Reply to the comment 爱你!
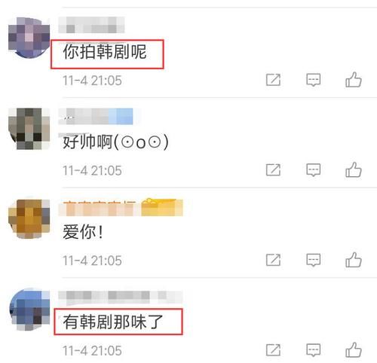The image size is (377, 363). pos(314,260)
